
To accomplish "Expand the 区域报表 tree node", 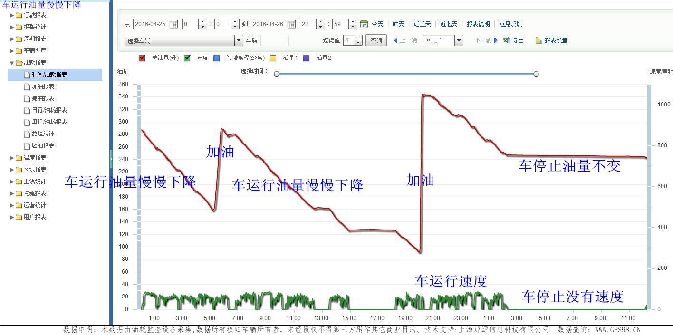I will coord(12,170).
